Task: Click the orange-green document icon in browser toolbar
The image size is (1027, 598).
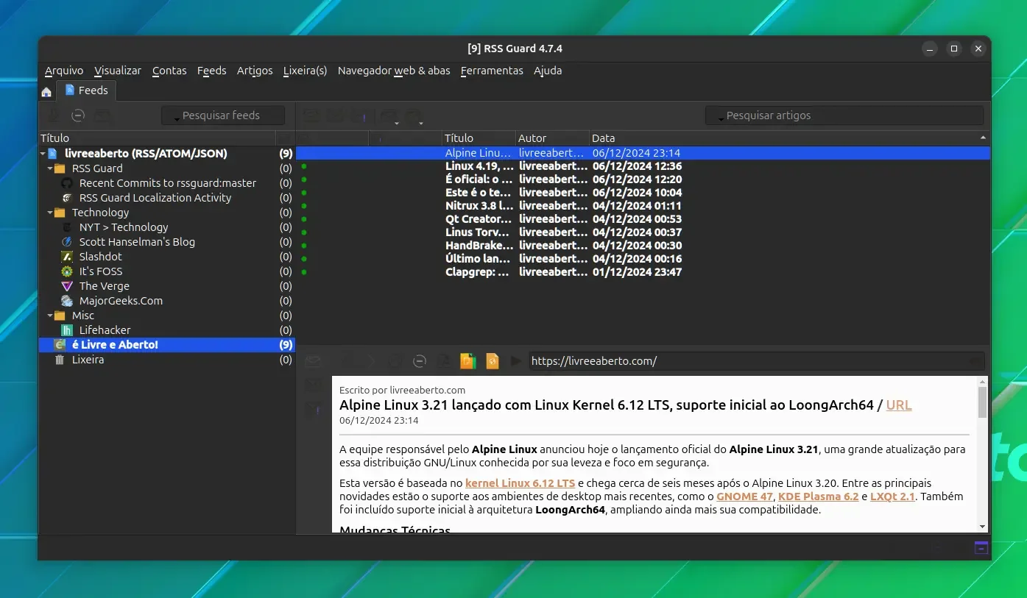Action: [x=468, y=361]
